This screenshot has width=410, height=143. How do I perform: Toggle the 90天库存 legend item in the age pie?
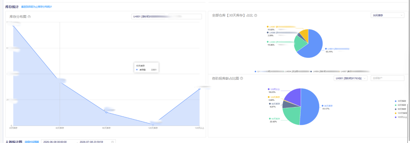[x=401, y=109]
